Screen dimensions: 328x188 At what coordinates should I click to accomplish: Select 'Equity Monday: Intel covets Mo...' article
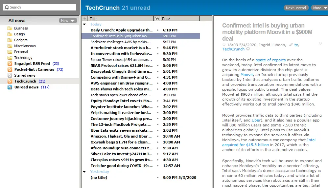point(141,101)
